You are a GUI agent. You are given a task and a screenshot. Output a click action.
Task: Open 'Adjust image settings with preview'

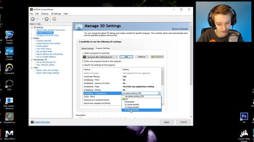pos(51,30)
